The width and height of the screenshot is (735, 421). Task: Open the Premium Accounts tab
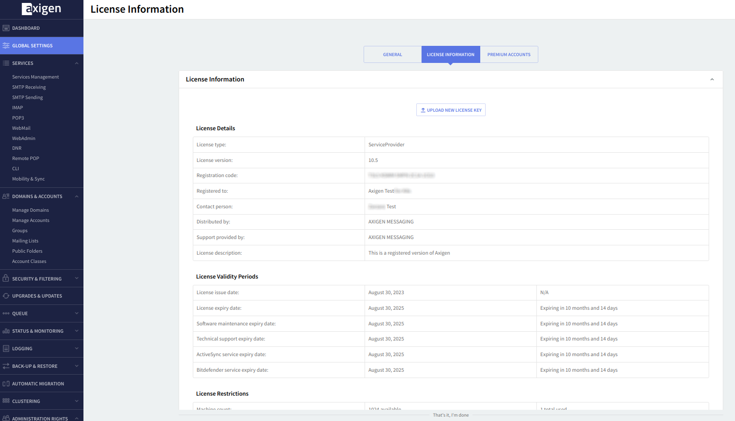tap(509, 55)
